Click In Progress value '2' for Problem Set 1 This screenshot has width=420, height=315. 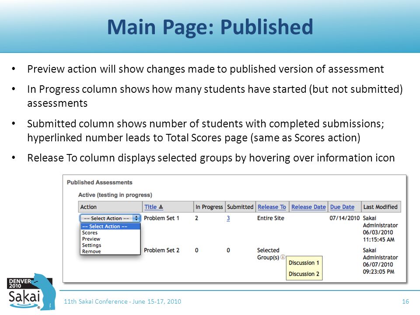click(196, 218)
